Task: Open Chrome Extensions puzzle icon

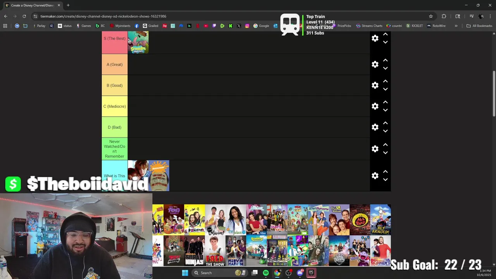Action: tap(444, 16)
